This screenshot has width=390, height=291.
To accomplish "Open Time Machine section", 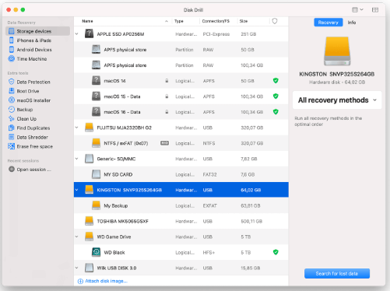I will click(x=32, y=59).
